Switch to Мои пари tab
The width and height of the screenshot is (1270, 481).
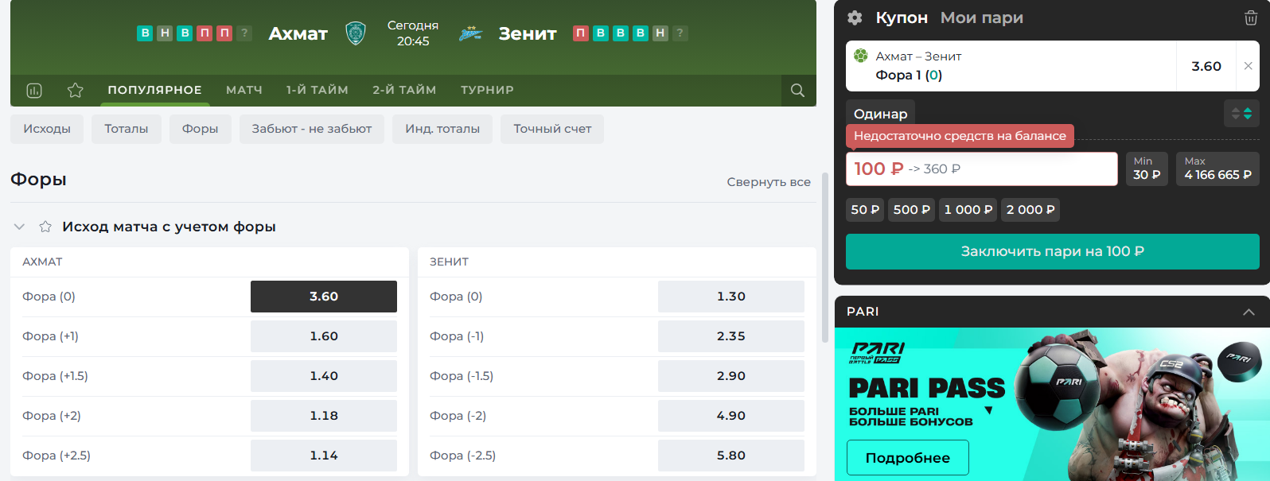(x=982, y=17)
